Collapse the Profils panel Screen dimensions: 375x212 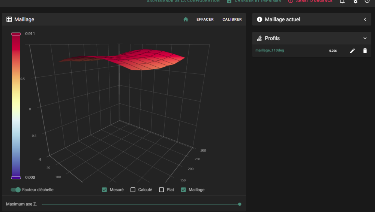pyautogui.click(x=365, y=38)
